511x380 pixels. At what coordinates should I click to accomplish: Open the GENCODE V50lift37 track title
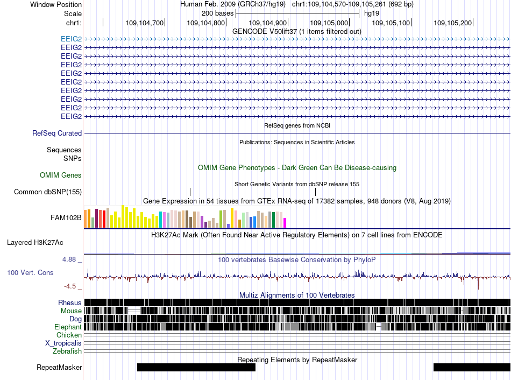(296, 32)
